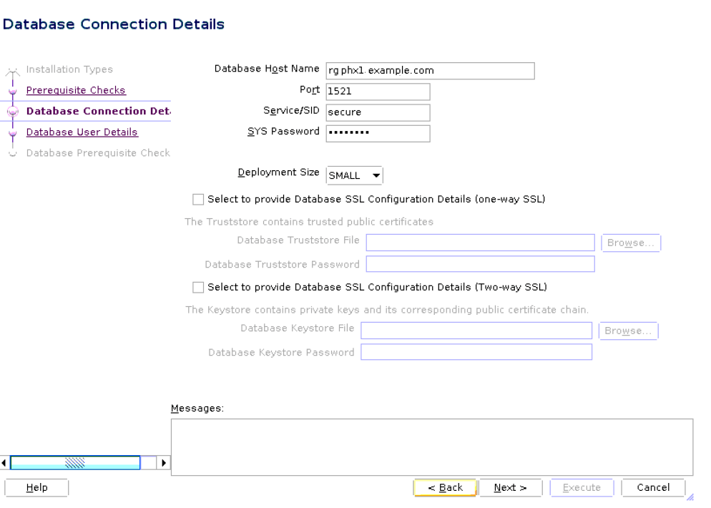Cancel the installation wizard
The height and width of the screenshot is (508, 711).
pos(652,487)
